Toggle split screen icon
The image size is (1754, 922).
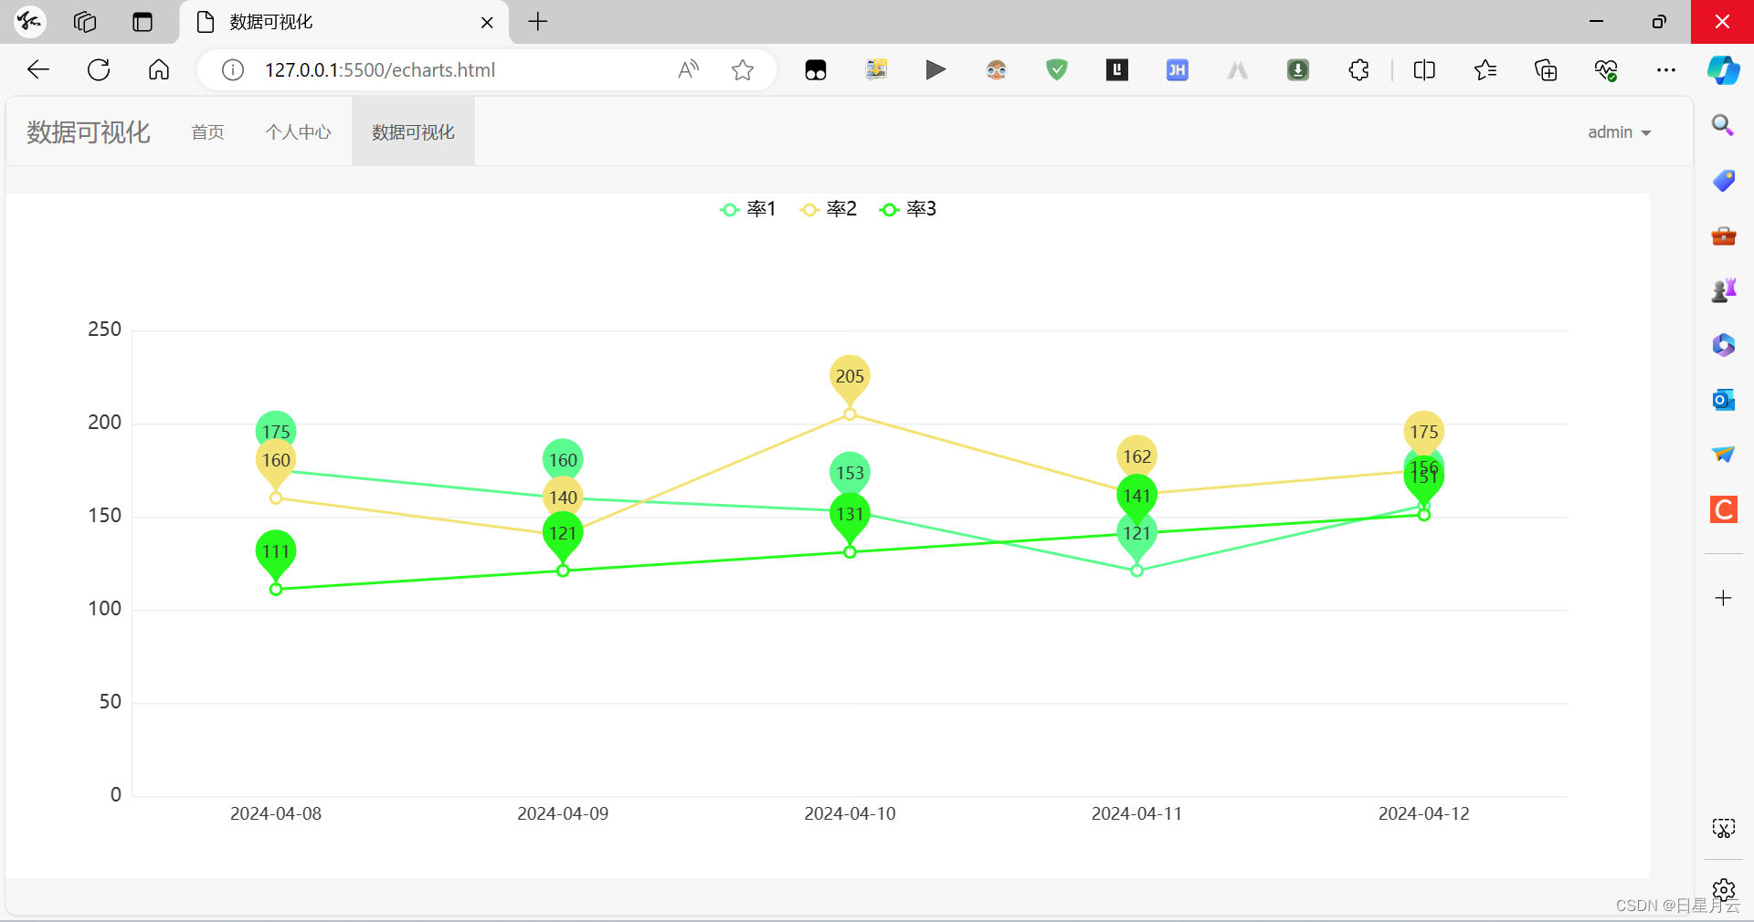point(1424,69)
